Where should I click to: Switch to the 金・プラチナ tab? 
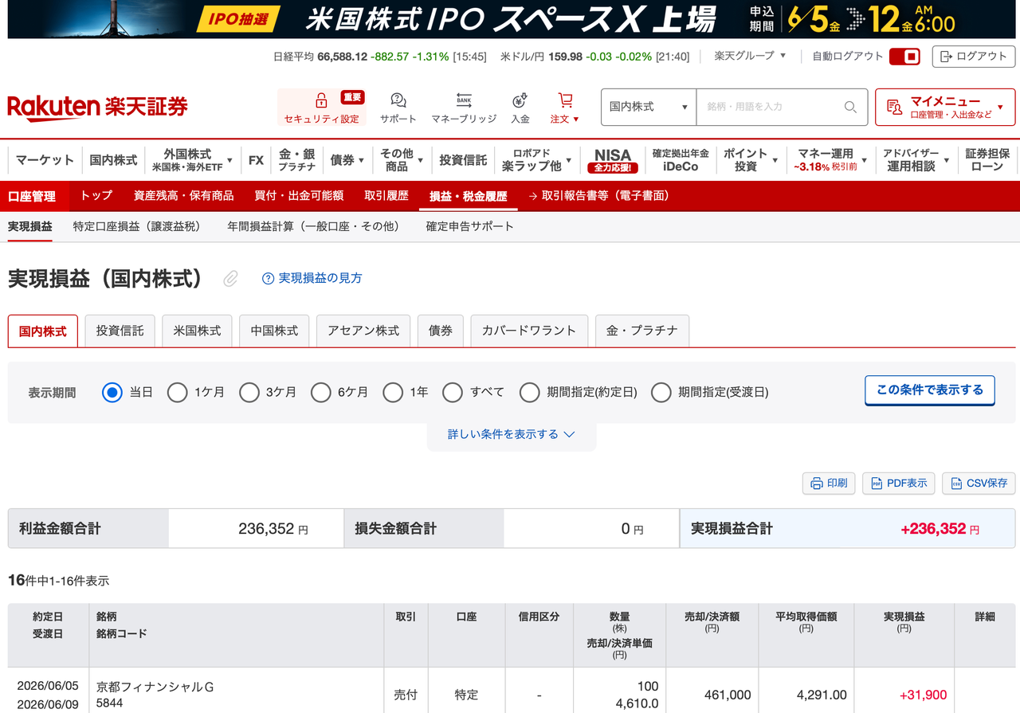click(x=642, y=331)
